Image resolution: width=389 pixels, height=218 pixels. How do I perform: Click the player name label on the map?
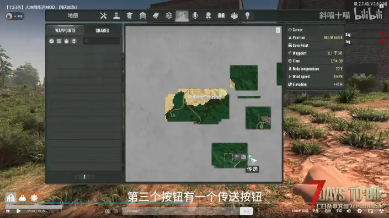[x=205, y=97]
